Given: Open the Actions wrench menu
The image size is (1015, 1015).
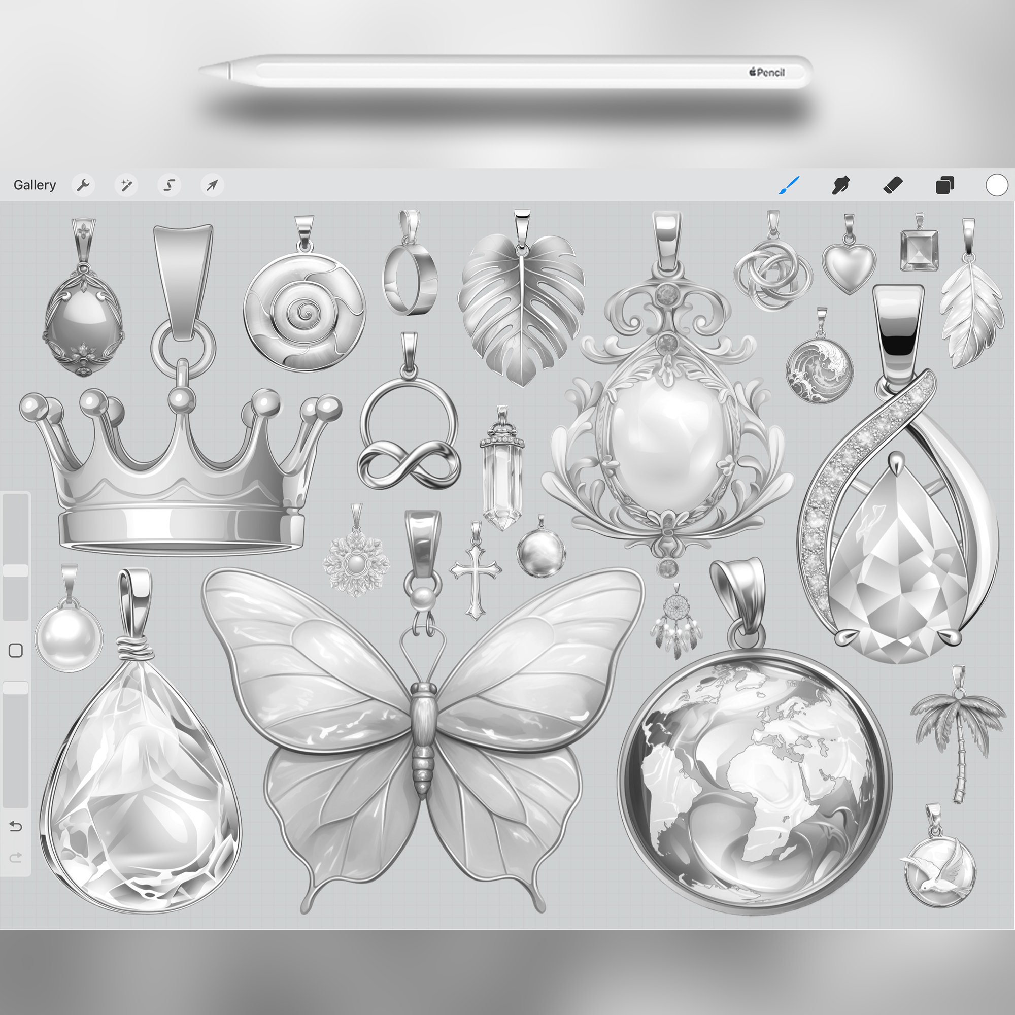Looking at the screenshot, I should 83,185.
